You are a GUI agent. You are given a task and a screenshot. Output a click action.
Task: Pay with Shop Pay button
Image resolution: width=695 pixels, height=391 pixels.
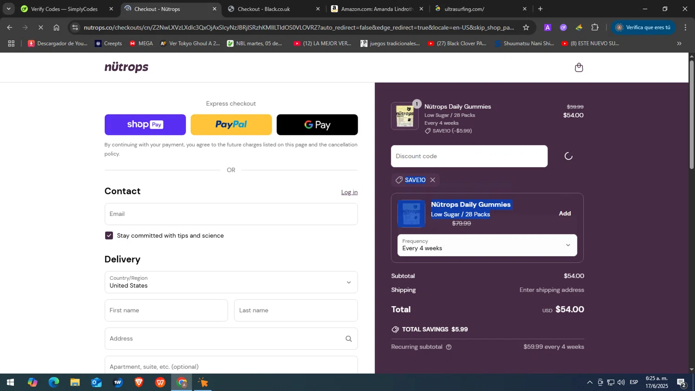point(145,125)
